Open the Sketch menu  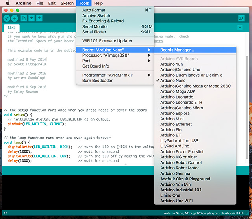point(67,3)
